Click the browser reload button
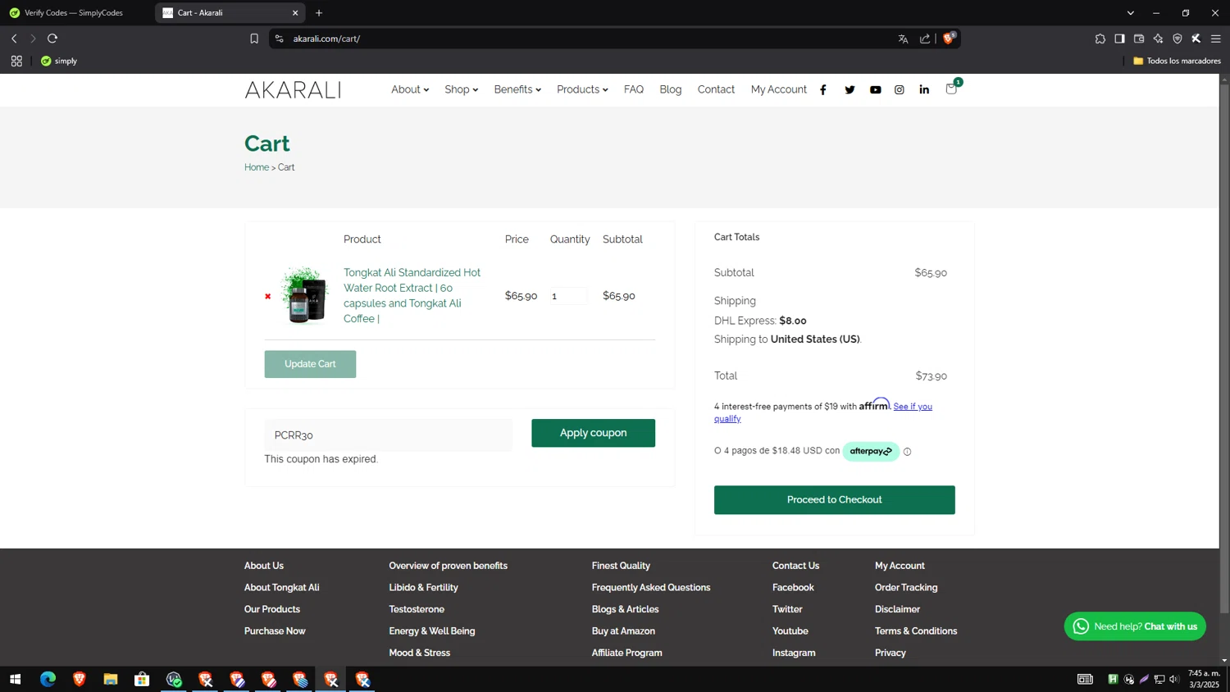Screen dimensions: 1230x692 [x=52, y=39]
